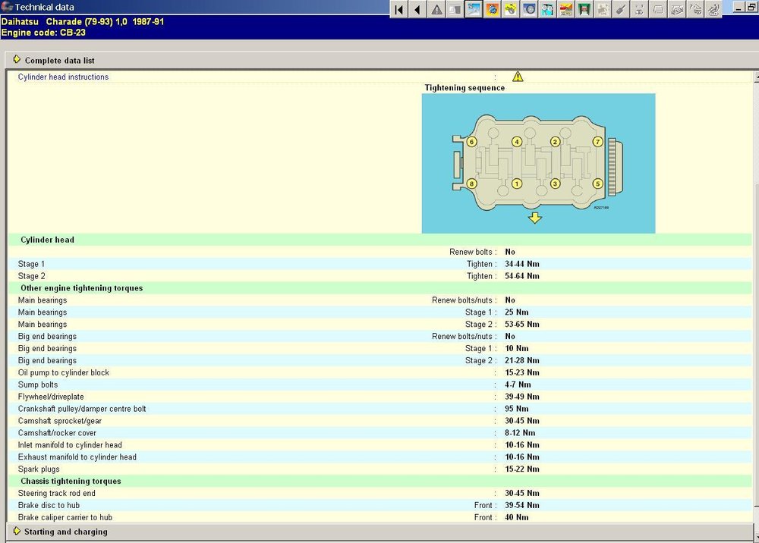Minimize the Technical data window
The image size is (759, 543).
(739, 8)
